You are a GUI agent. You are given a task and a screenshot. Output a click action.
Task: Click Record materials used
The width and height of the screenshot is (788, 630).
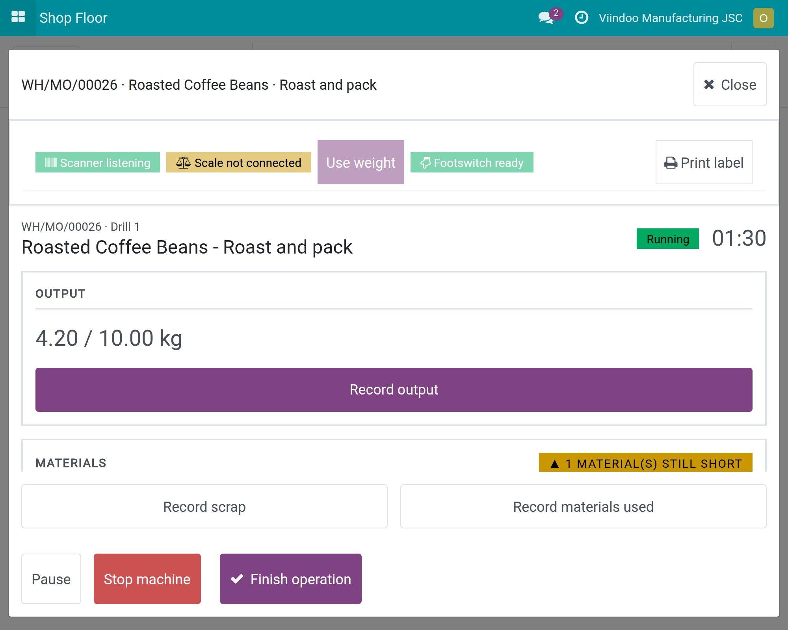584,506
